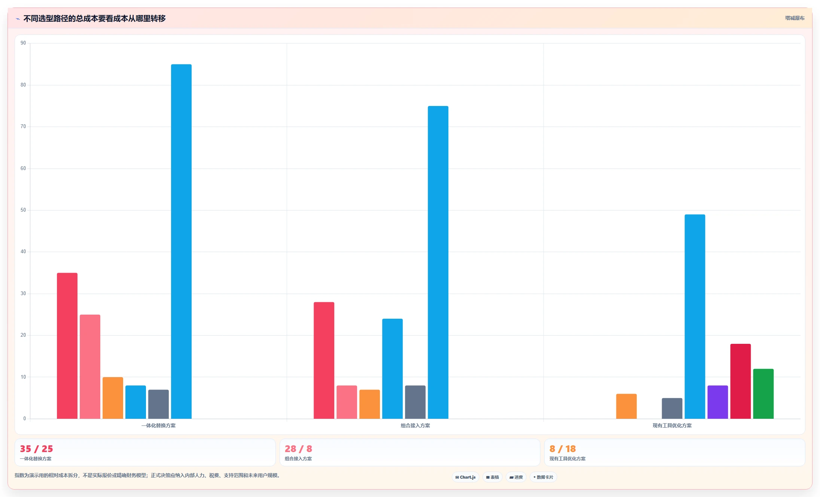Image resolution: width=820 pixels, height=497 pixels.
Task: Select the 进度 chip
Action: click(516, 477)
